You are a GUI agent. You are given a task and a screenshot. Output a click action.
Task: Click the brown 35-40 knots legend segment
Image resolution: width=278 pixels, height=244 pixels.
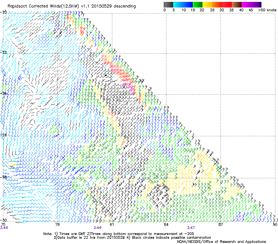click(237, 5)
